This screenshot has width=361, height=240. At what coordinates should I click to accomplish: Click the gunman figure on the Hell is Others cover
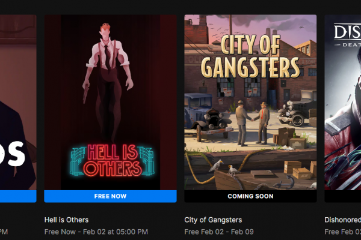108,83
